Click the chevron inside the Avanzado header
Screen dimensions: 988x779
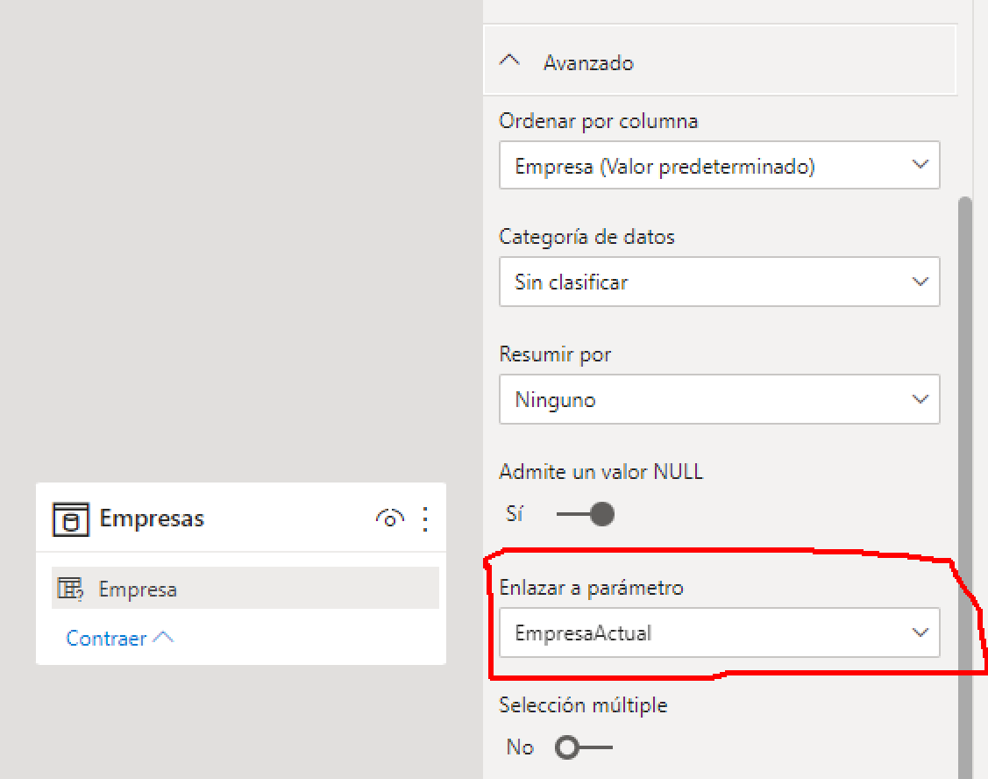coord(510,60)
